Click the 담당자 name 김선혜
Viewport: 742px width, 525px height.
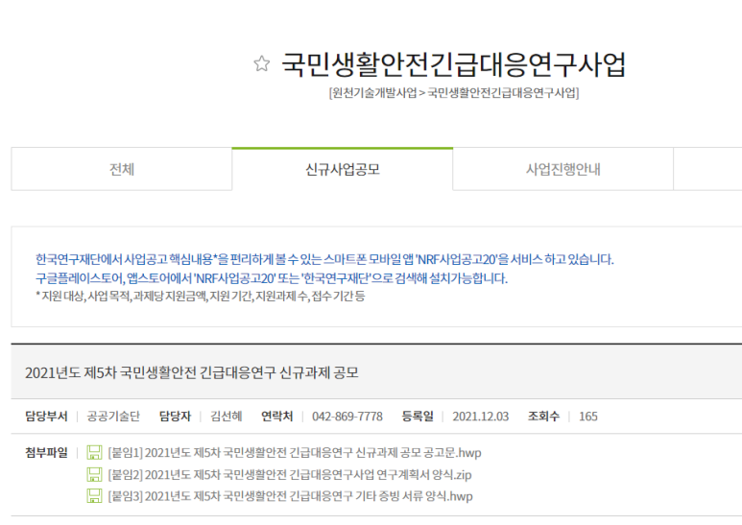click(x=227, y=417)
